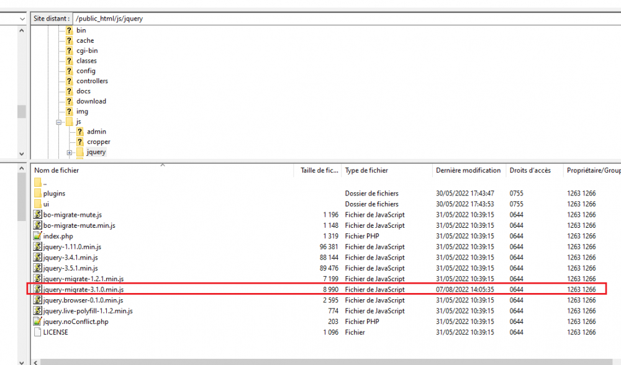Click the file list scrollbar up arrow

[x=22, y=169]
